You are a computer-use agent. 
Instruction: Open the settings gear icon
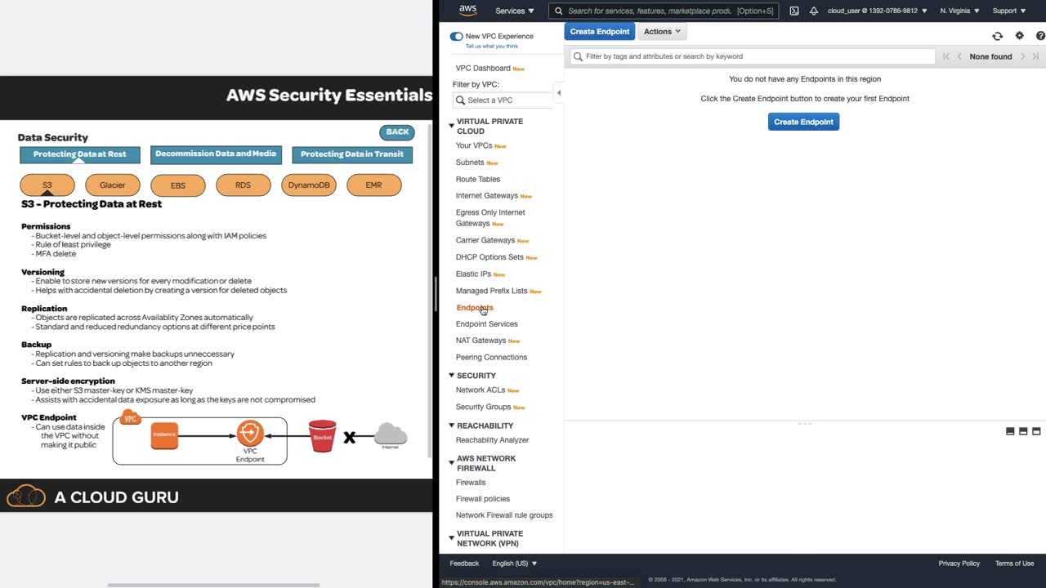pyautogui.click(x=1019, y=36)
